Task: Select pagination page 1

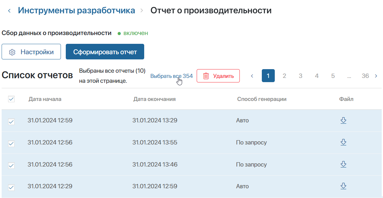Action: click(268, 76)
